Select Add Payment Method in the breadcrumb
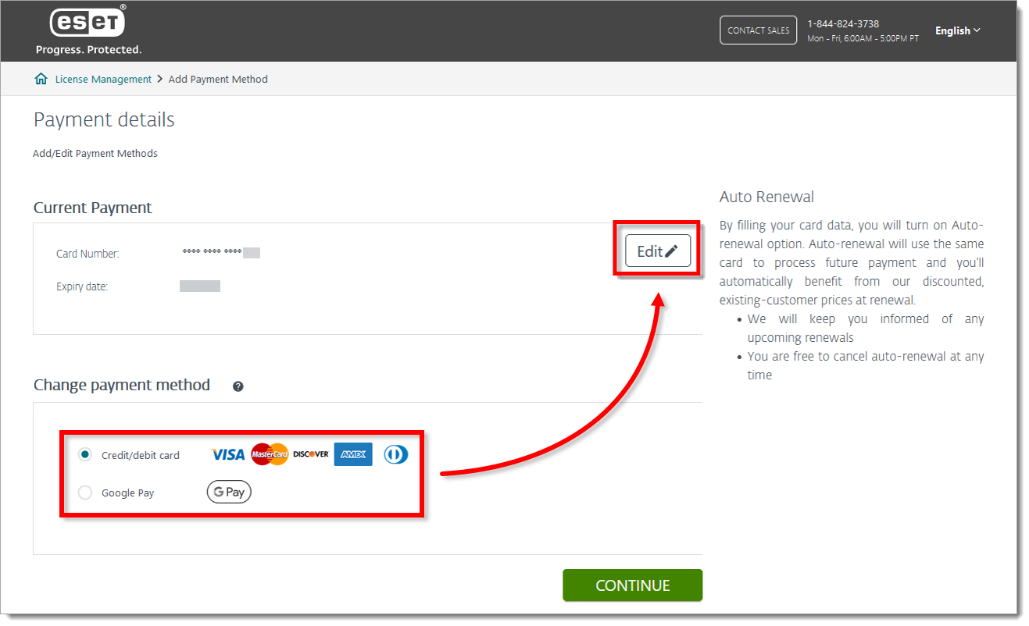The width and height of the screenshot is (1029, 626). (218, 78)
